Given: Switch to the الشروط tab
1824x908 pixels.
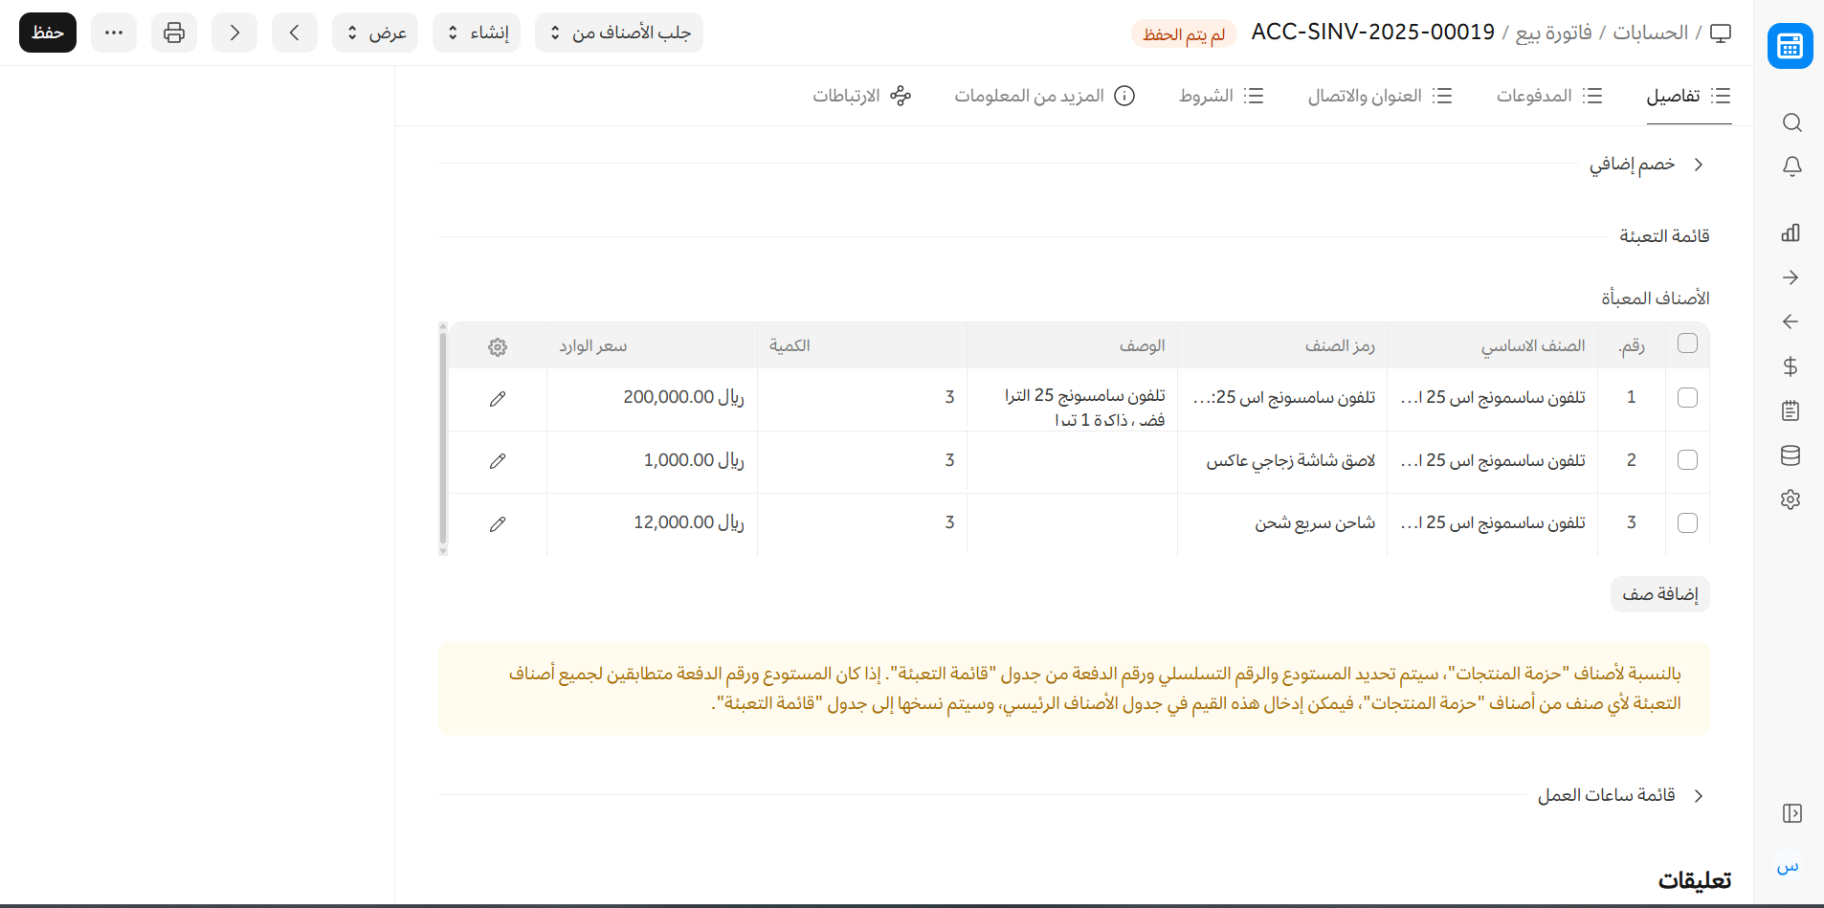Looking at the screenshot, I should (1221, 96).
